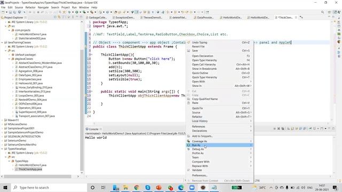
Task: Click the Edge browser icon in taskbar
Action: (x=181, y=187)
